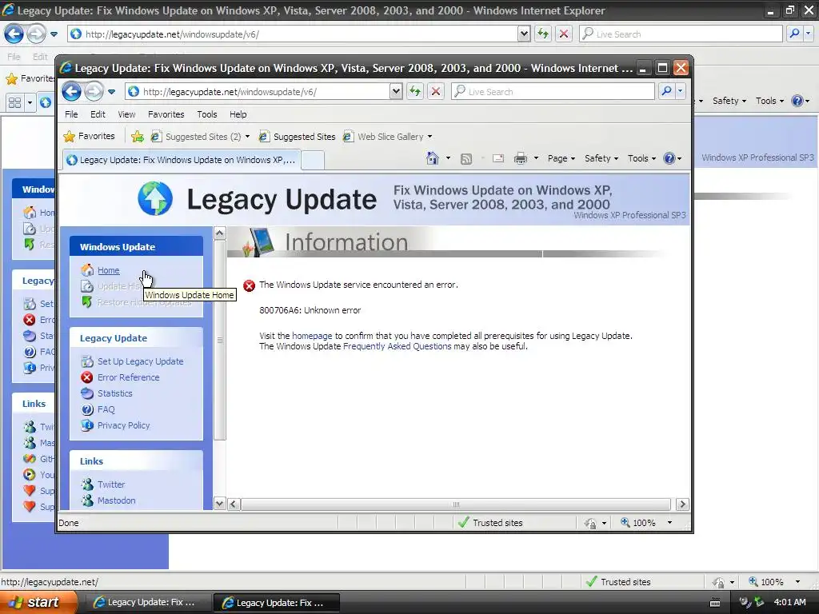The image size is (819, 614).
Task: Click Start button on taskbar
Action: tap(38, 602)
